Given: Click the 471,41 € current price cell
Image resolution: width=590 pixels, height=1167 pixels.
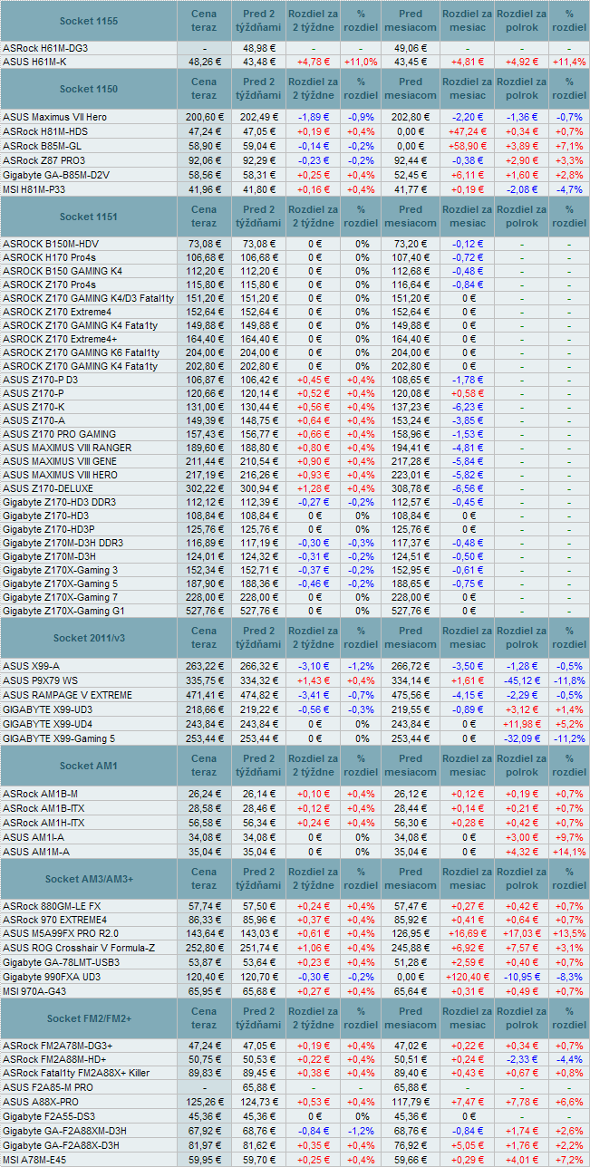Looking at the screenshot, I should 204,695.
